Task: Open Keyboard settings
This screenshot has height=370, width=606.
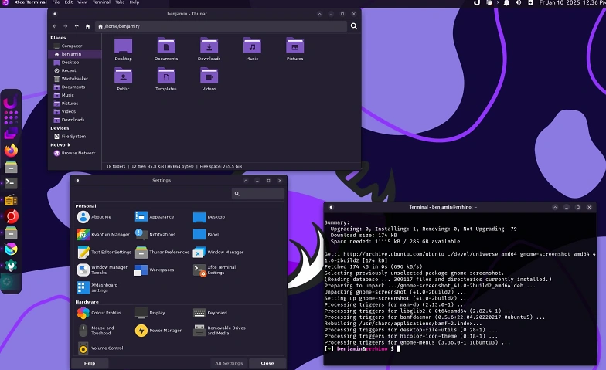Action: click(210, 313)
